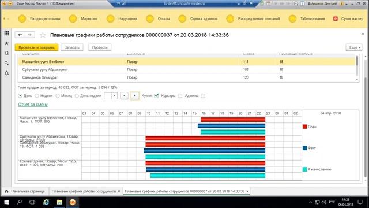Open Windows search on taskbar
Screen dimensions: 369x208
pyautogui.click(x=20, y=202)
